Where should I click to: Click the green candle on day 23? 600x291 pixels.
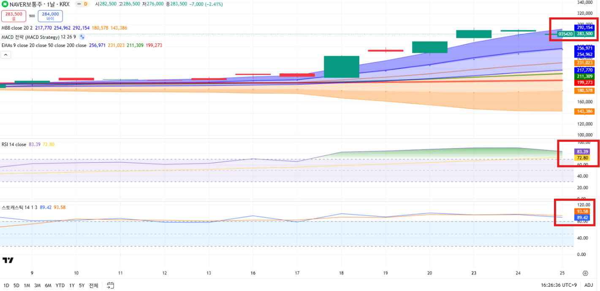click(474, 34)
